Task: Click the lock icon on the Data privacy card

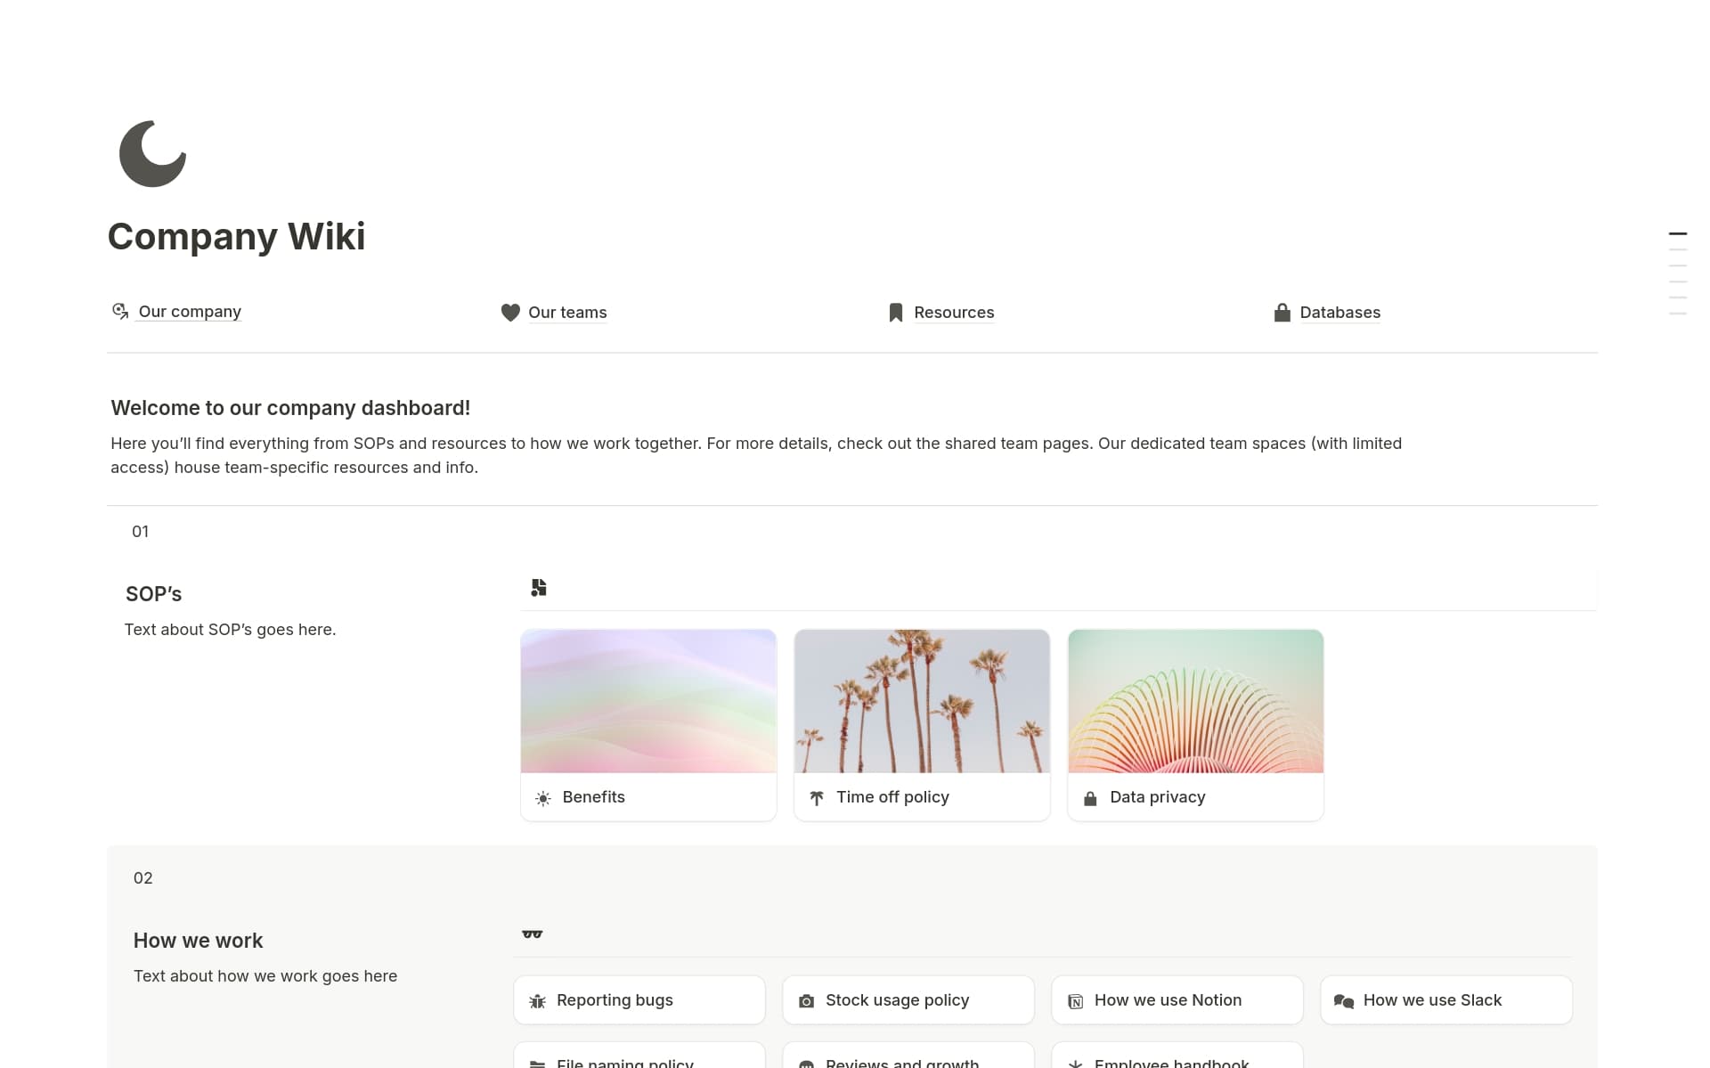Action: click(1090, 797)
